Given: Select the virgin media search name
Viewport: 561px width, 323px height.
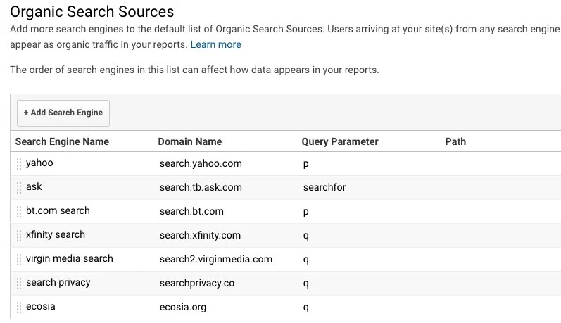Looking at the screenshot, I should point(70,259).
